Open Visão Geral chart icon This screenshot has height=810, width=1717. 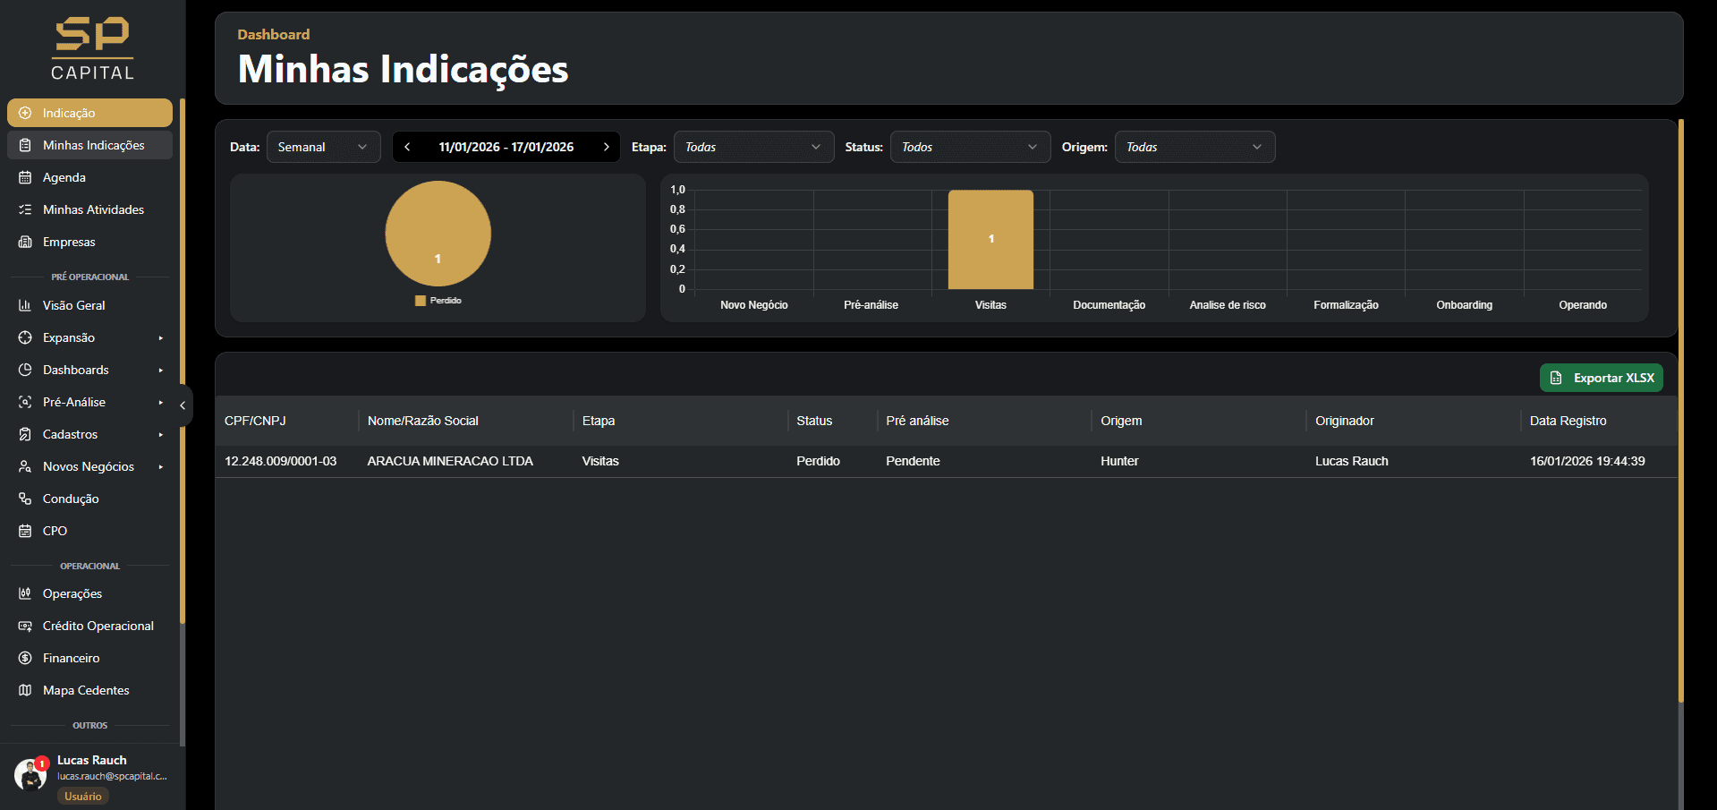25,305
